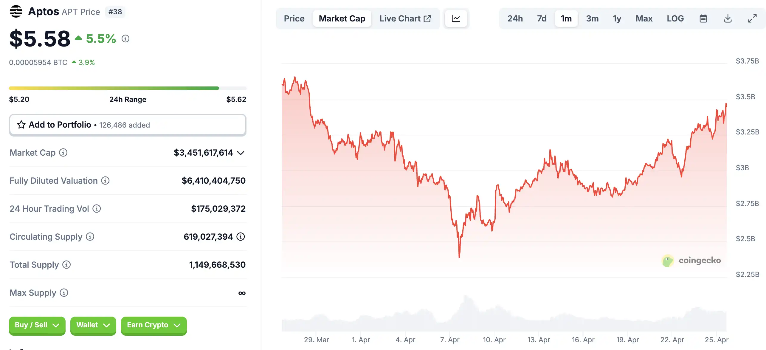Open the calendar date range picker
The width and height of the screenshot is (766, 350).
(703, 18)
